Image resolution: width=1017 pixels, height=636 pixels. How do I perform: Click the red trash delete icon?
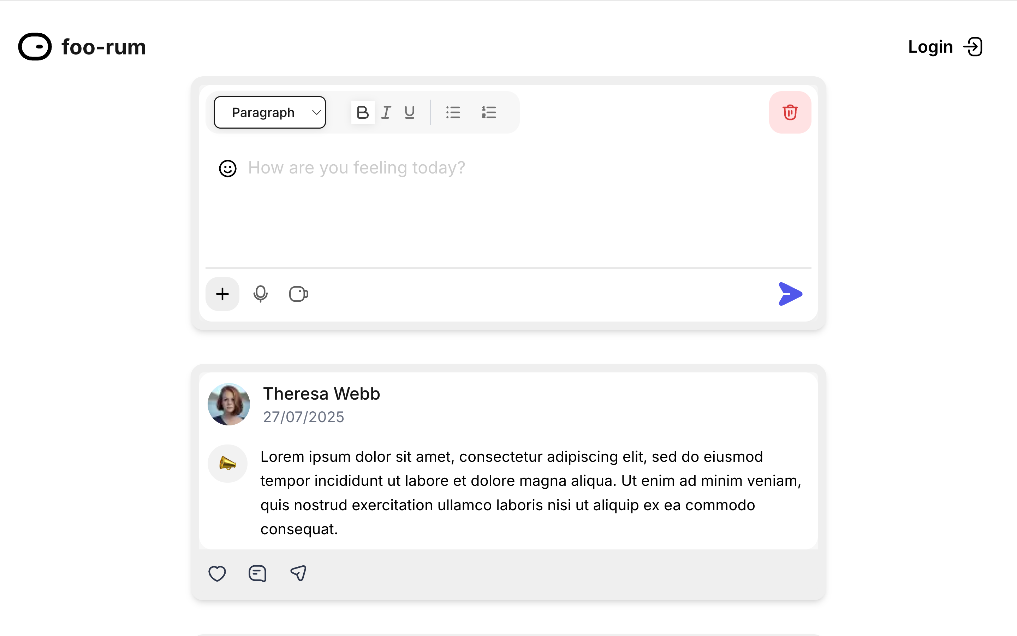coord(790,112)
